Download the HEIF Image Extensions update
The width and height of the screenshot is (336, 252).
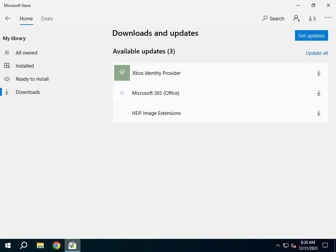pos(319,113)
